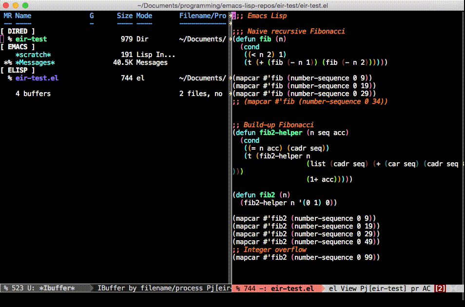The image size is (465, 307).
Task: Click 'mapcar #'fib (number-sequence 0 19)' line
Action: [304, 86]
